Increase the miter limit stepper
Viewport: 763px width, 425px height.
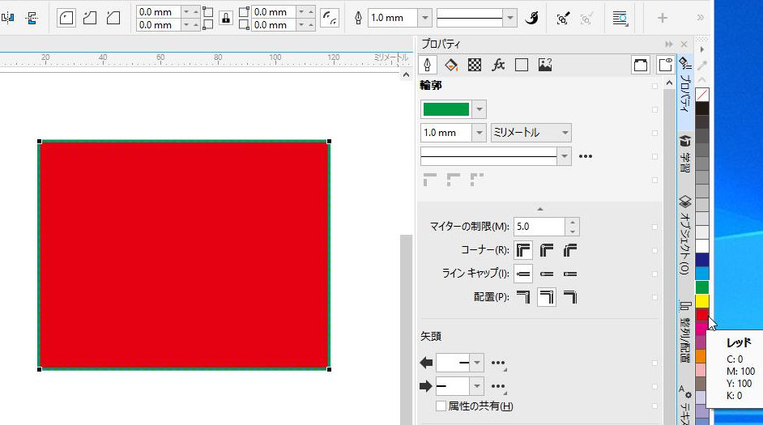(573, 223)
